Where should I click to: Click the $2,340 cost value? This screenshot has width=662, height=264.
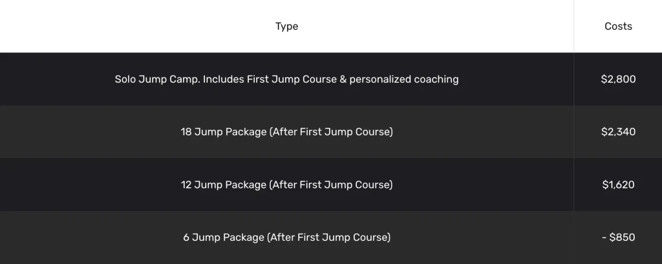[x=618, y=132]
